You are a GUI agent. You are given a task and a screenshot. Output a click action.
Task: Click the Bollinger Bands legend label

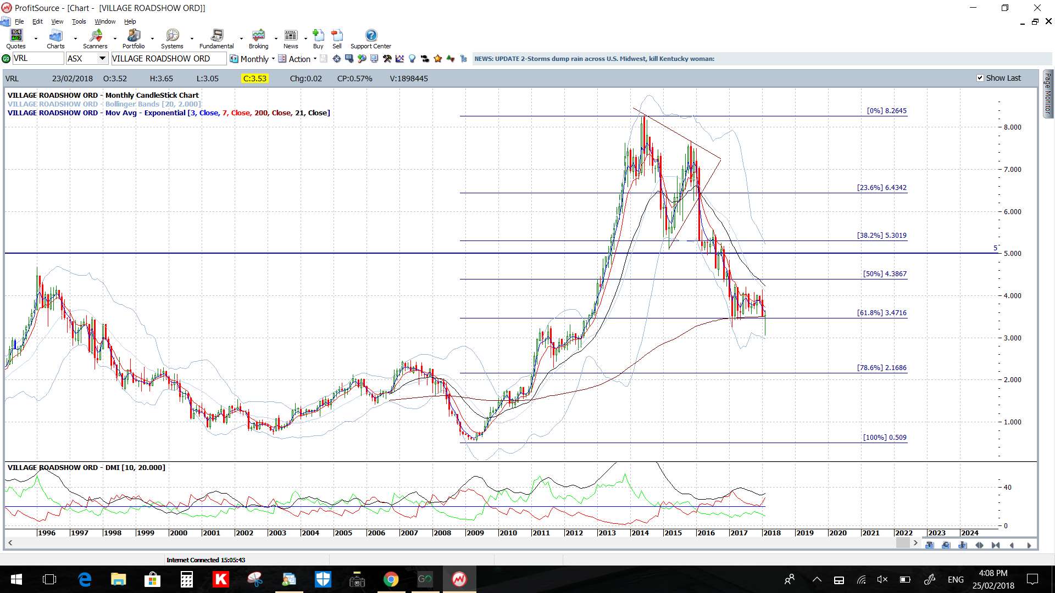[104, 104]
